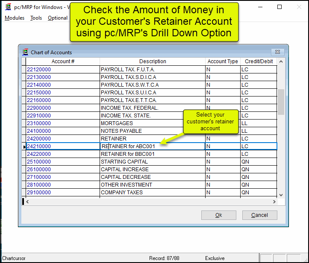Select account 22150000
The image size is (309, 263).
(x=63, y=93)
